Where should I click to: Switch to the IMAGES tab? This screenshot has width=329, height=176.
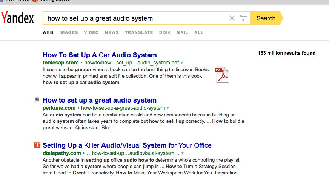tap(69, 32)
